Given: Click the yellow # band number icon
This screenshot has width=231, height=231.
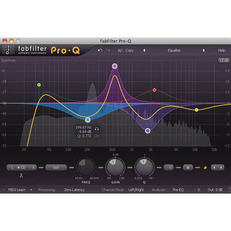Looking at the screenshot, I should (205, 168).
